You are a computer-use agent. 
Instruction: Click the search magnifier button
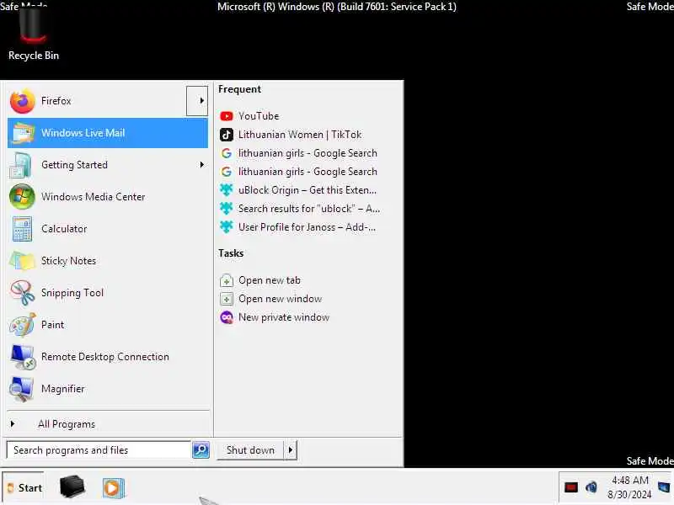click(x=201, y=450)
